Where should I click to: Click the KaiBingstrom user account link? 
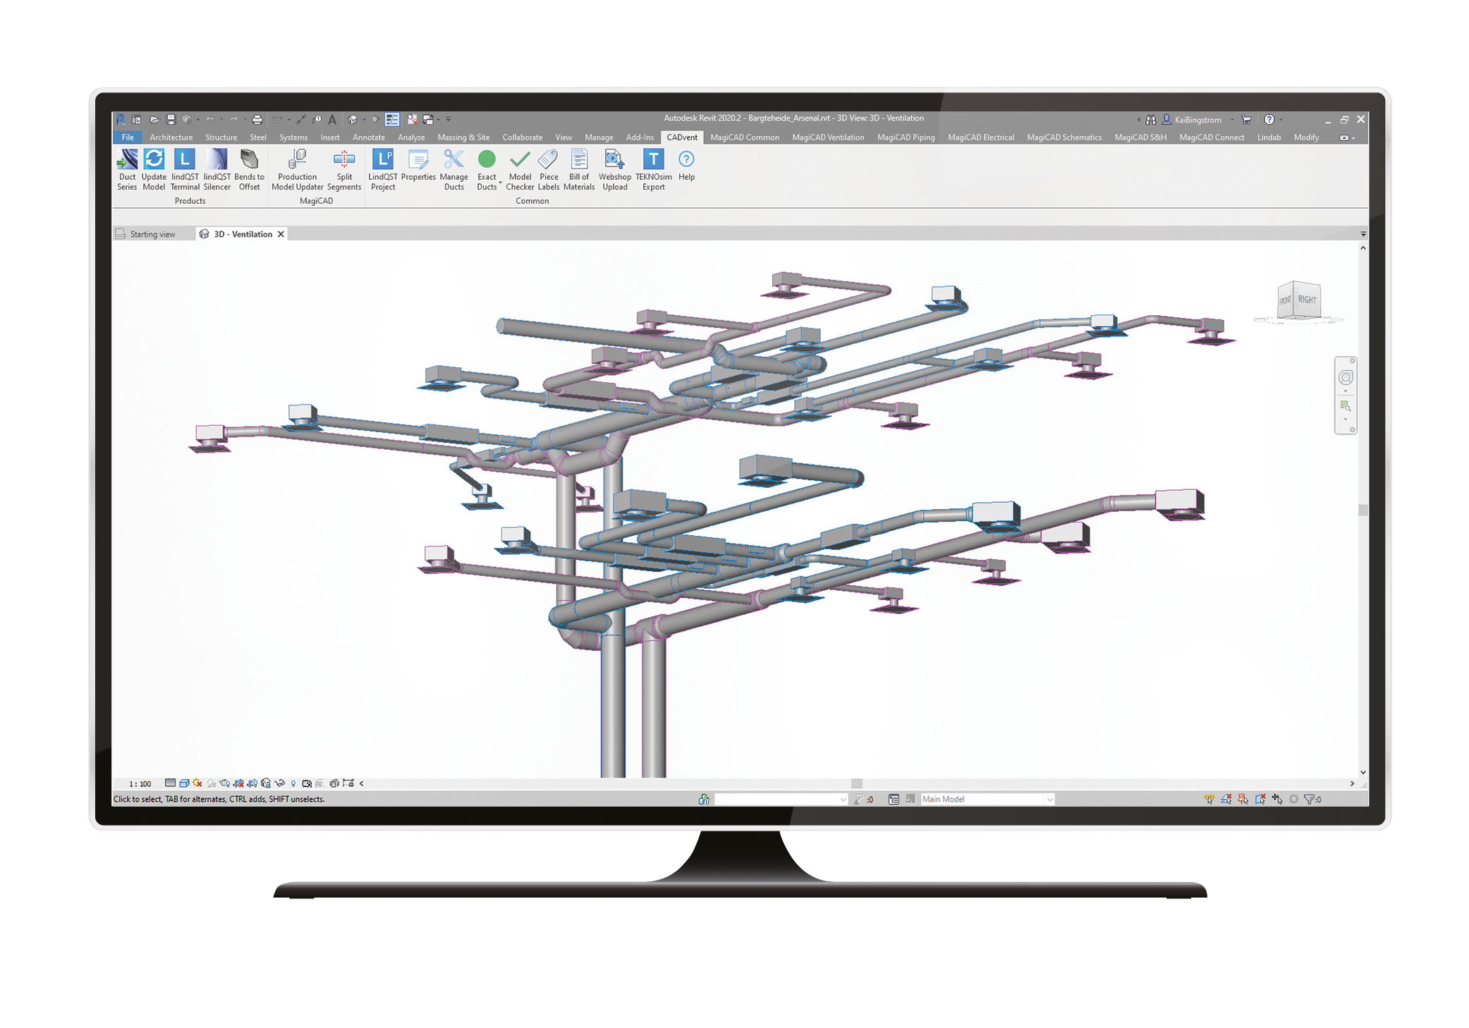(1197, 120)
